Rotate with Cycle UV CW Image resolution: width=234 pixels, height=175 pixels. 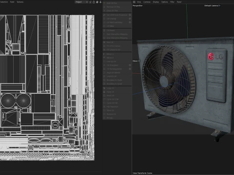point(117,103)
